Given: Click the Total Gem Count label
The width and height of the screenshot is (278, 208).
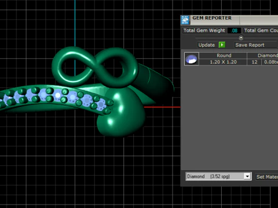Looking at the screenshot, I should (261, 31).
